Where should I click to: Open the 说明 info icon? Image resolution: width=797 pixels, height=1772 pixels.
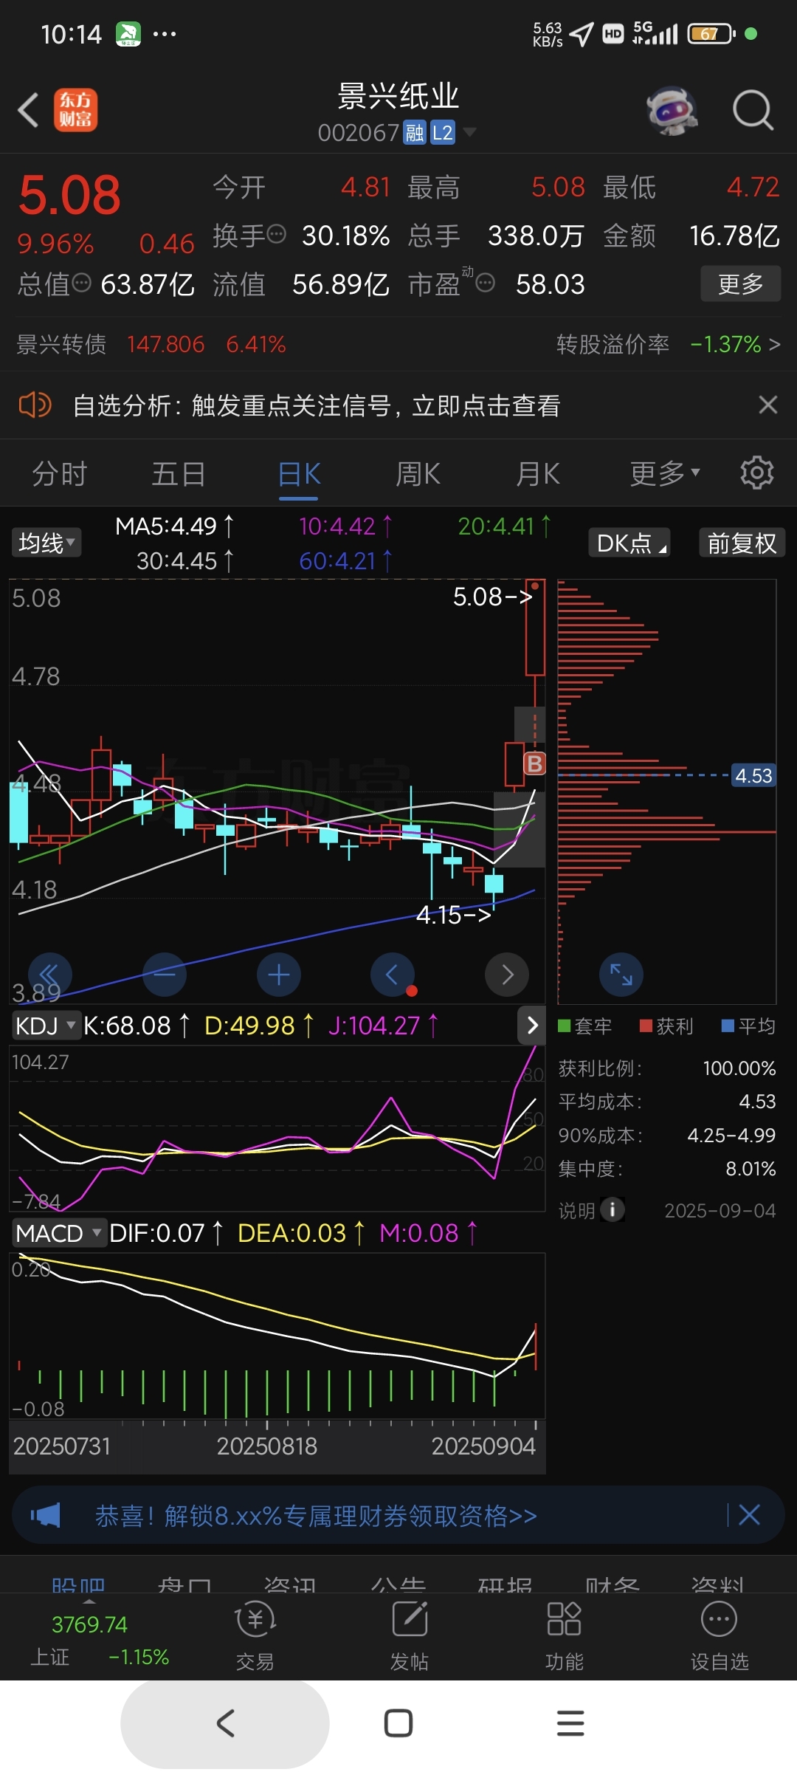click(x=612, y=1209)
